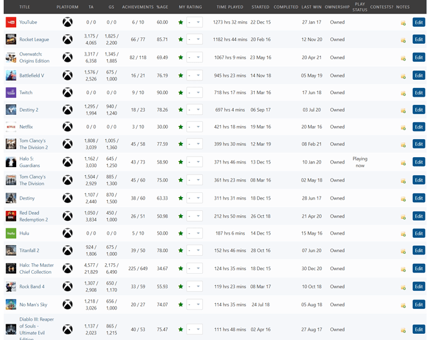This screenshot has width=431, height=340.
Task: Click the Edit button for Rock Band 4
Action: (419, 286)
